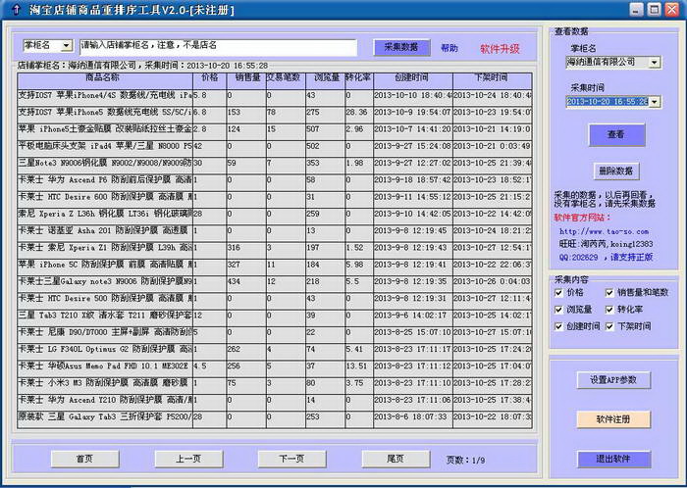Click the 软件注册 button
The height and width of the screenshot is (488, 687).
(613, 419)
